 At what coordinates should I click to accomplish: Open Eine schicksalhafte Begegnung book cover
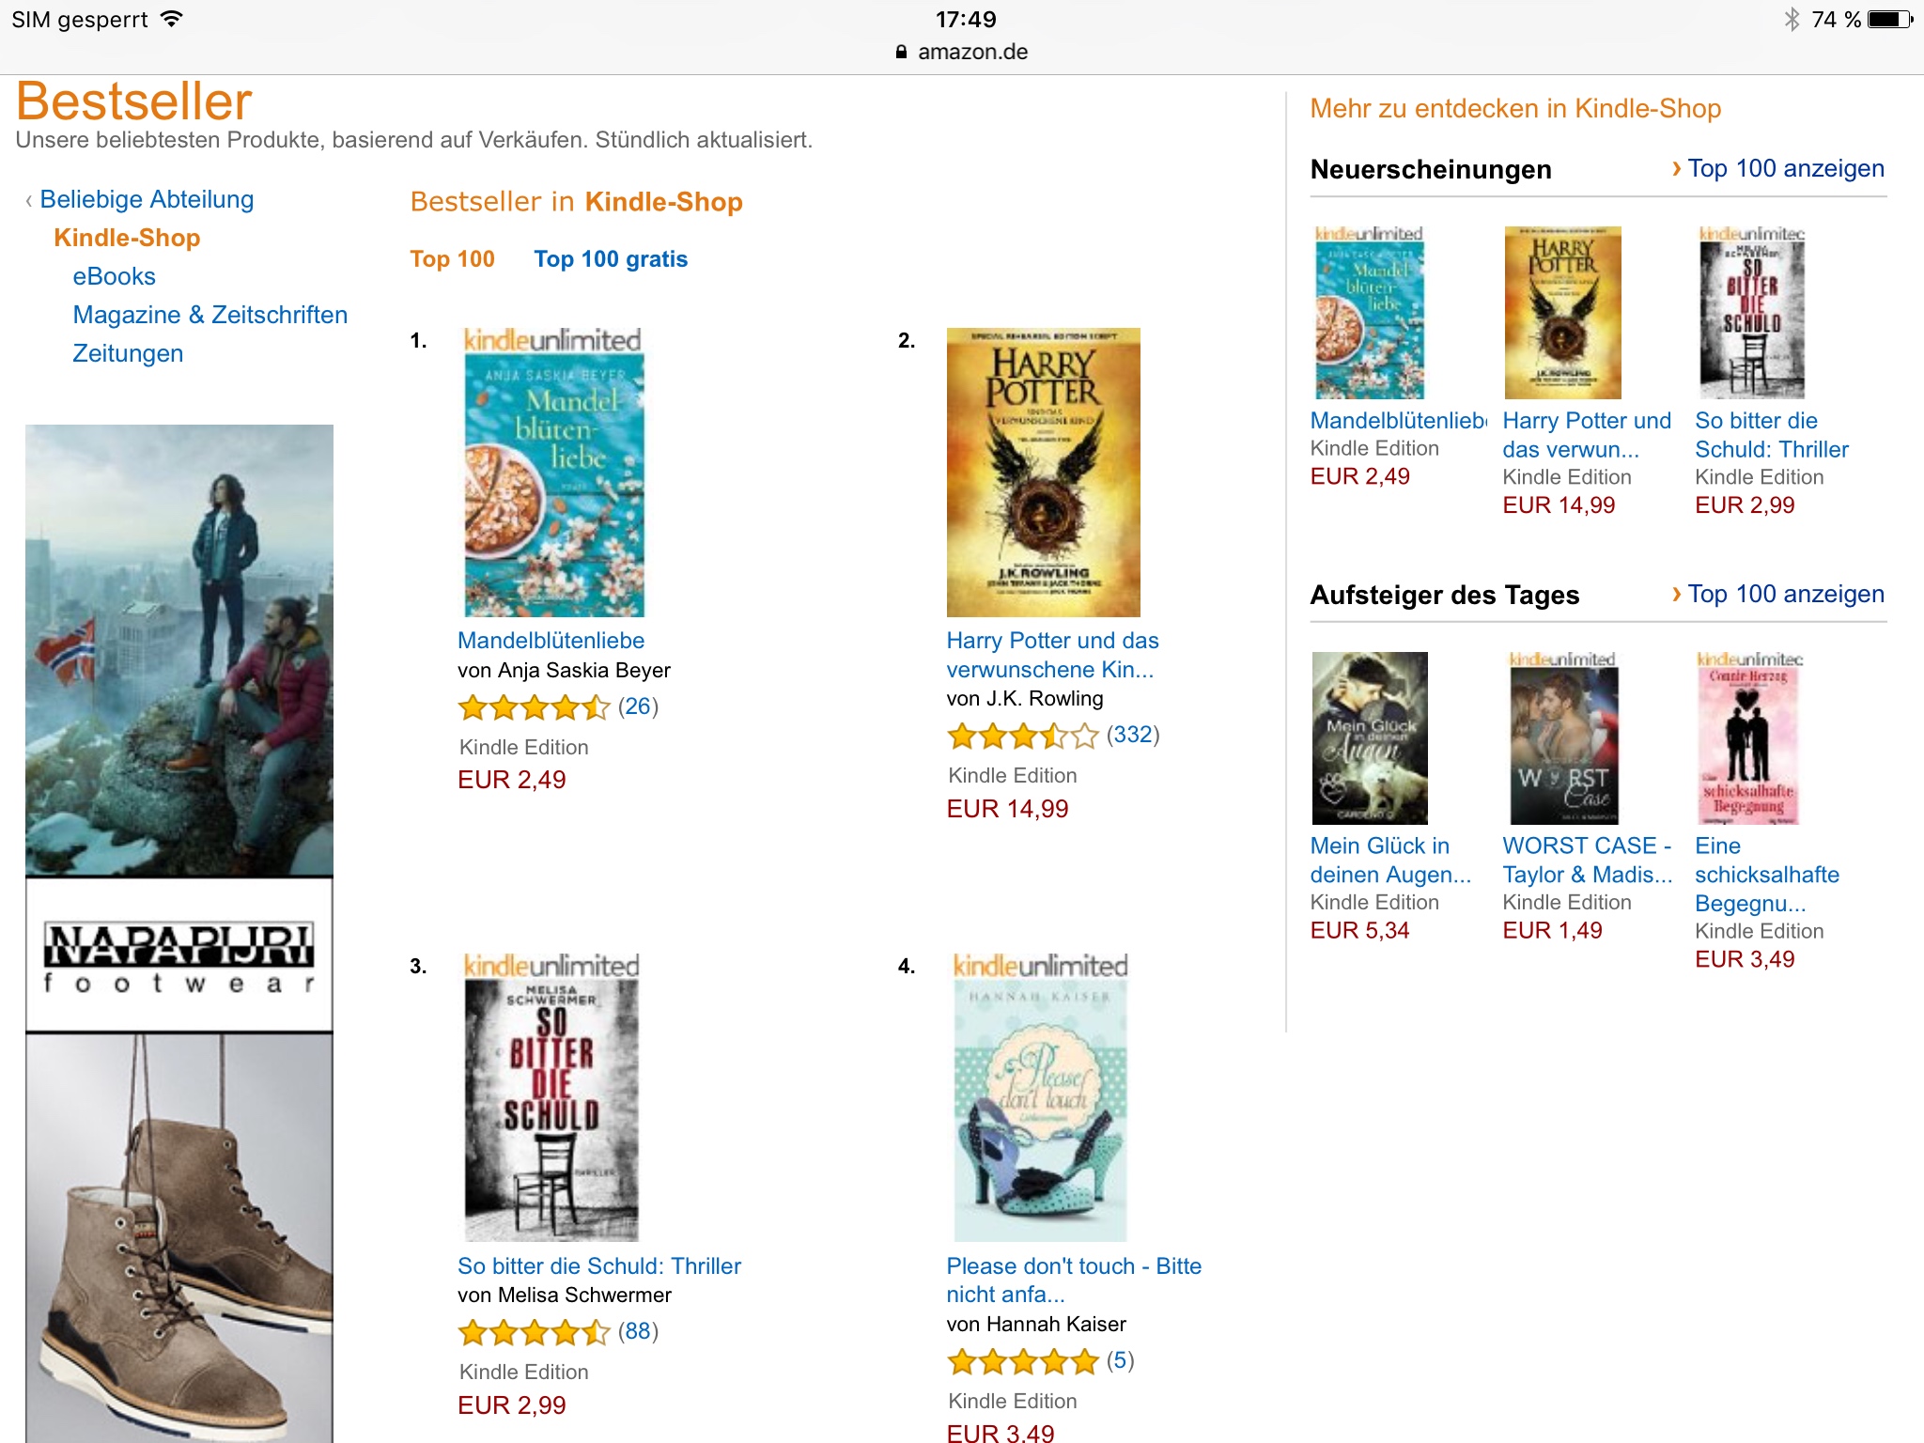pyautogui.click(x=1747, y=738)
